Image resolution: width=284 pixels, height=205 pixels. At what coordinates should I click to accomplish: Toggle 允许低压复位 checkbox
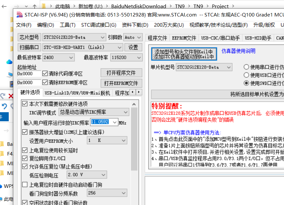pos(25,166)
